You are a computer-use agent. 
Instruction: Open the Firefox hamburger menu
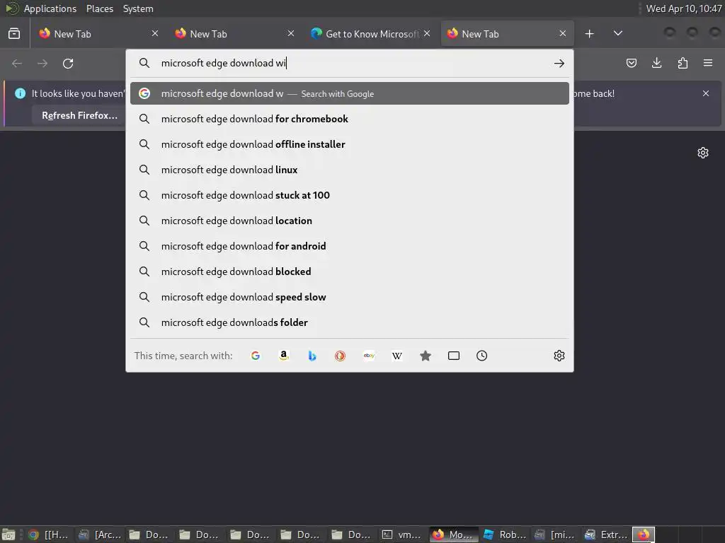click(708, 63)
